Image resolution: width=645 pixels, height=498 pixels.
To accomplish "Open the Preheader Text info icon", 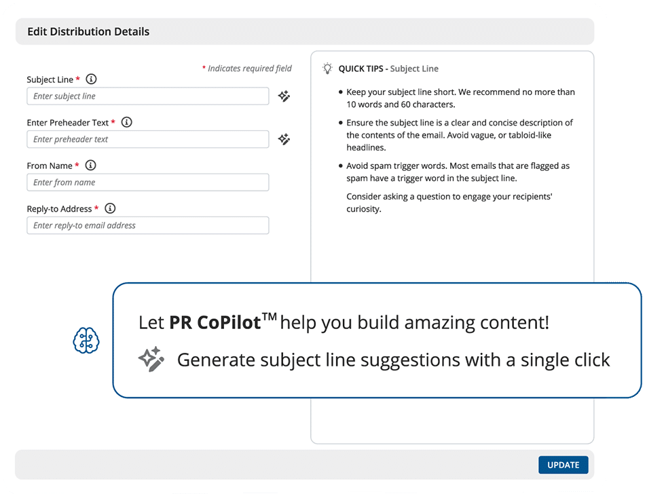I will [x=127, y=122].
